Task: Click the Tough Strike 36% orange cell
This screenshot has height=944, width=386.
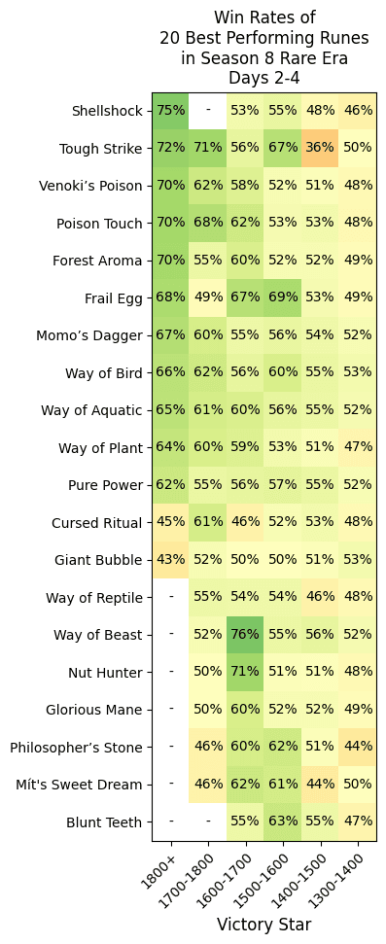Action: pyautogui.click(x=320, y=148)
